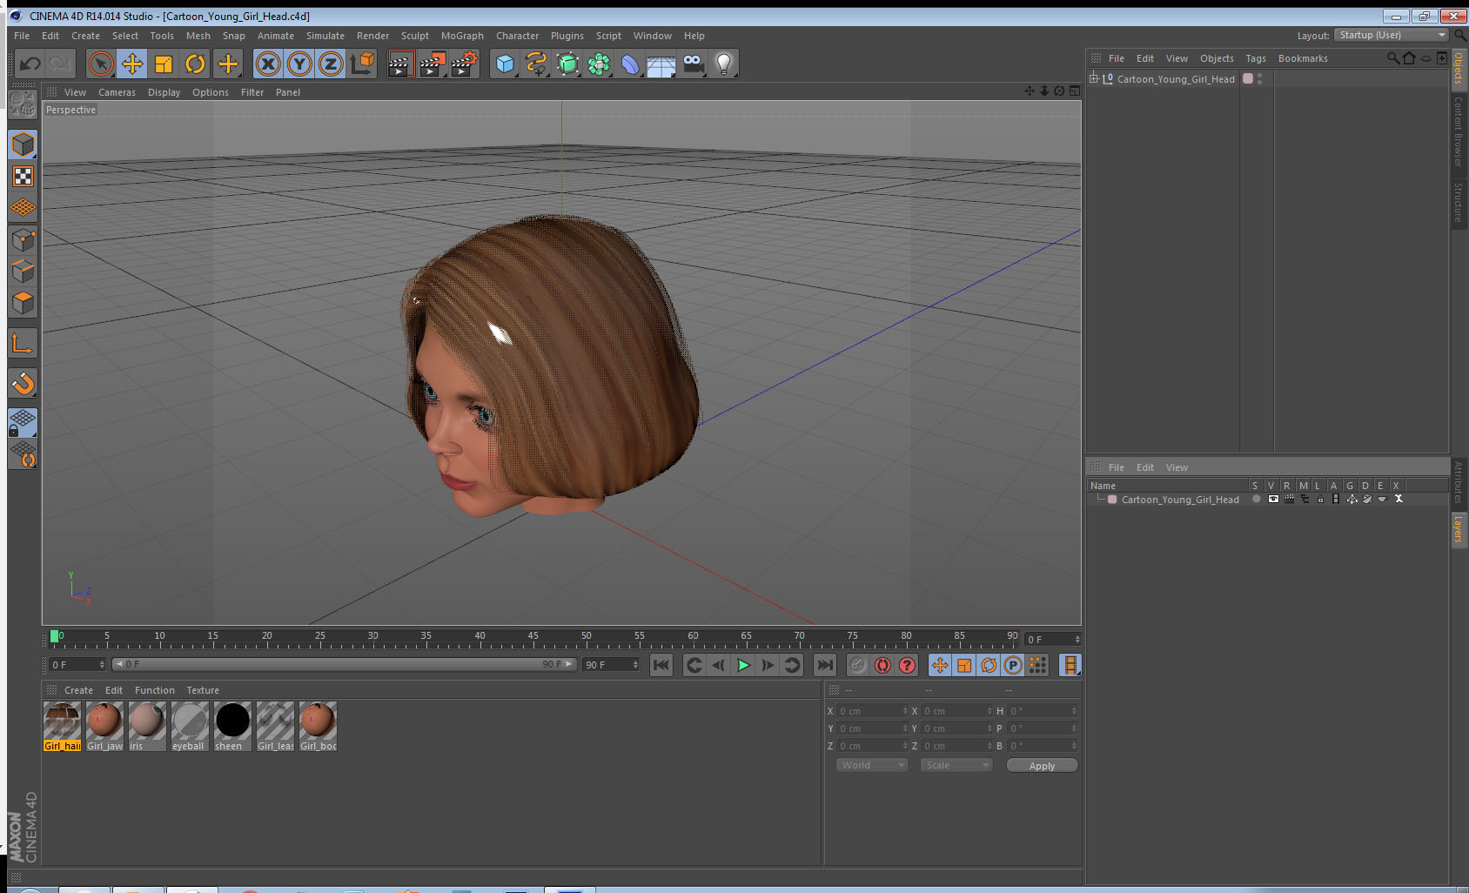Toggle the locked workplane icon
Screen dimensions: 1469x893
click(23, 423)
